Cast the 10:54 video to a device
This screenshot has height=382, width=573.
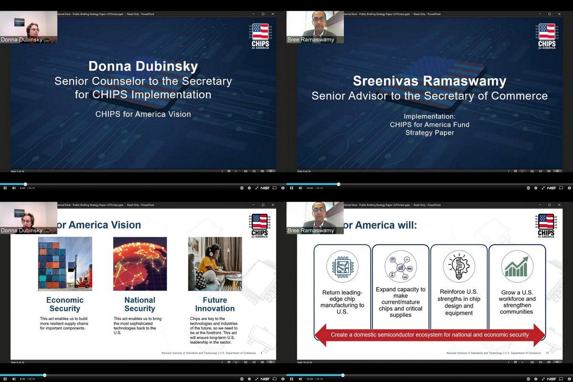point(561,379)
